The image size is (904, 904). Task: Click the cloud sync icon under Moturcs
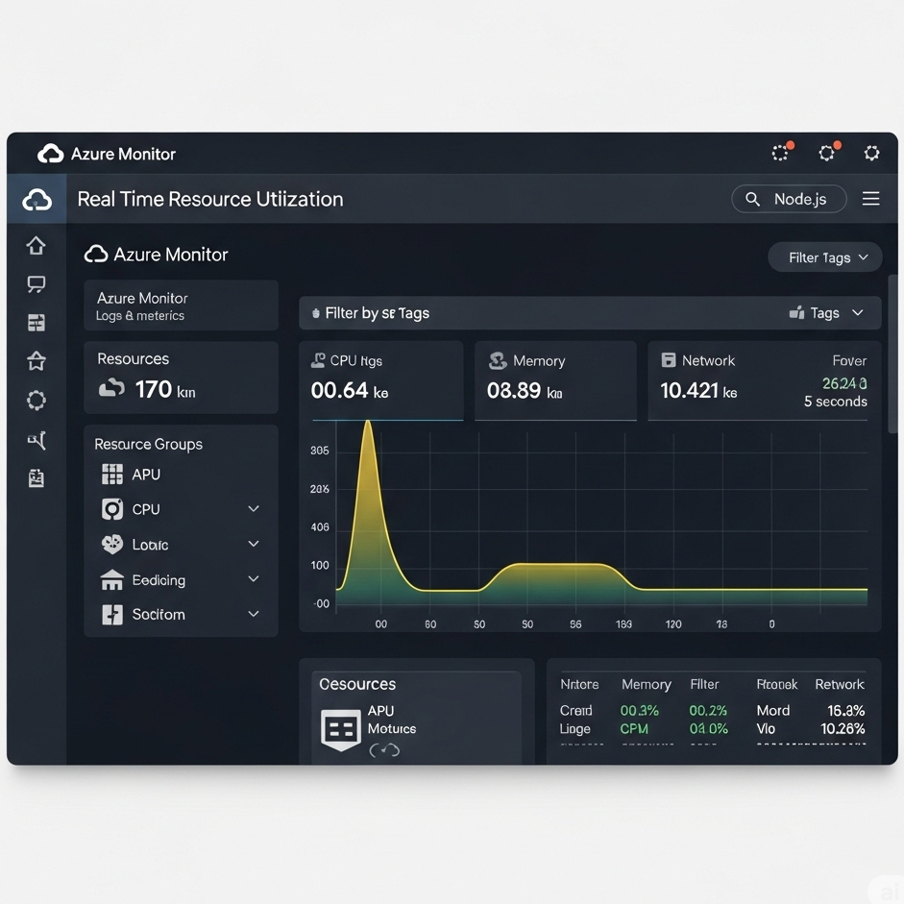(384, 750)
